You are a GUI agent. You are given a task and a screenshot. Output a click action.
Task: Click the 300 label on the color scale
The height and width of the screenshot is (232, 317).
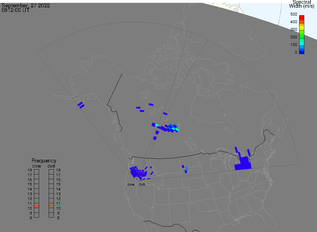(x=294, y=29)
